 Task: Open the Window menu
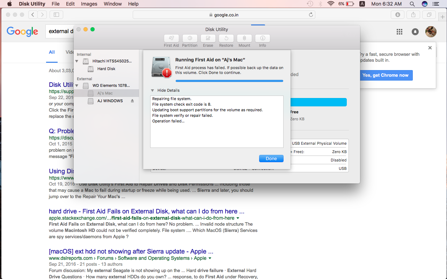point(113,4)
